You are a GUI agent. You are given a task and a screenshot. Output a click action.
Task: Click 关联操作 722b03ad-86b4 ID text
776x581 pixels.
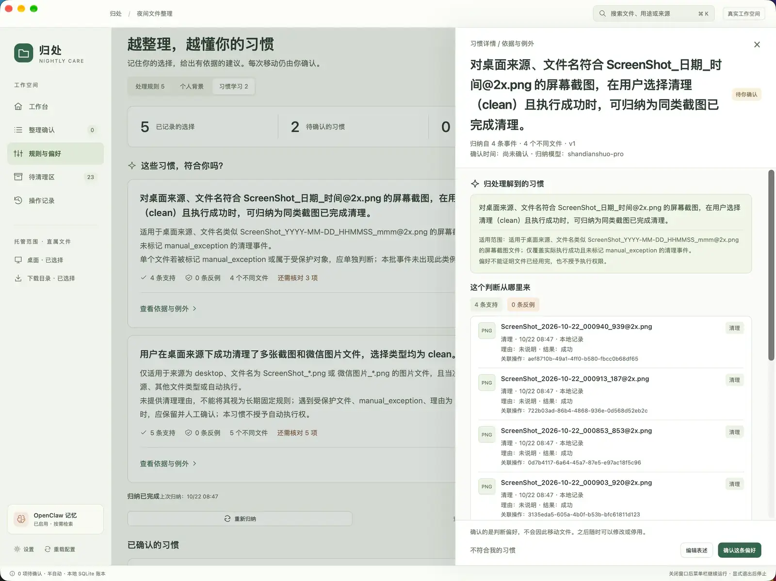click(x=574, y=411)
